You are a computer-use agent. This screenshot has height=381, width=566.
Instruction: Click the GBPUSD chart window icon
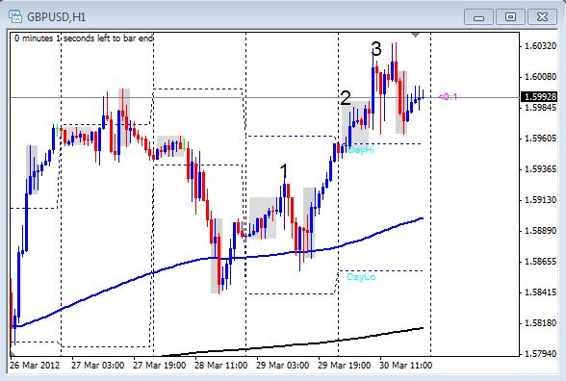coord(15,16)
